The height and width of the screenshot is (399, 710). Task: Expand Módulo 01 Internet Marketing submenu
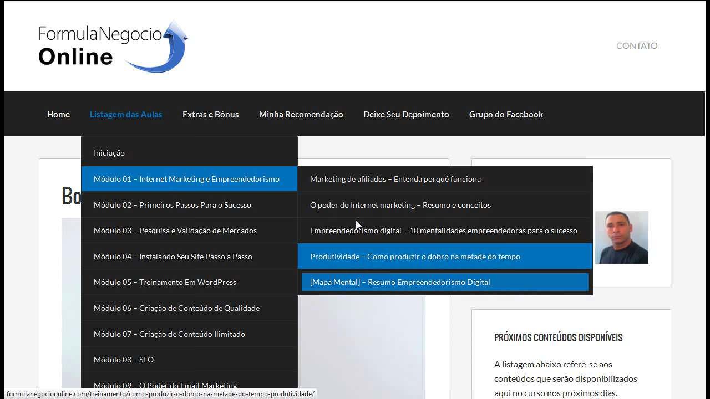(186, 179)
